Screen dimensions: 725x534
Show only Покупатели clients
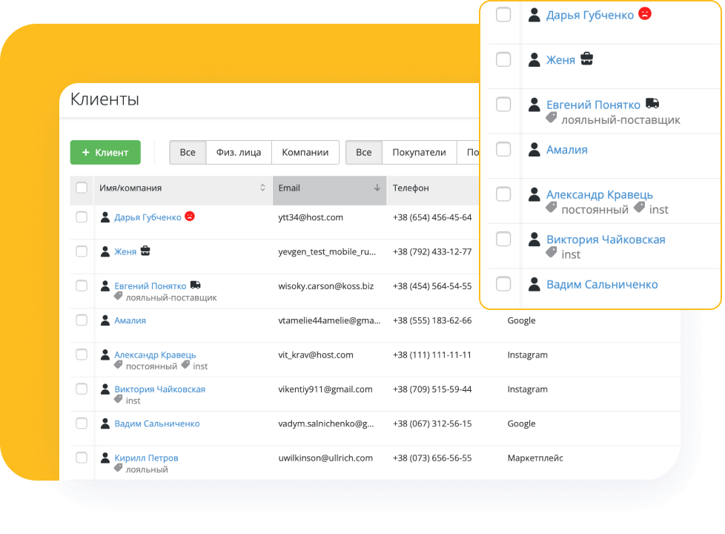coord(419,152)
